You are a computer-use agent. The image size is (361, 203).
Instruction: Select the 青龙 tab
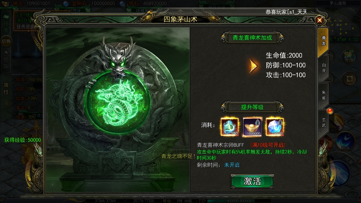tap(323, 41)
